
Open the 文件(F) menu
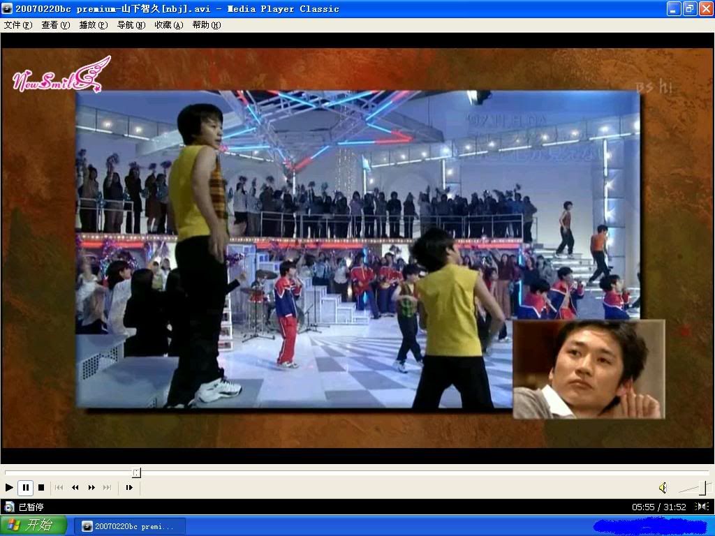pyautogui.click(x=18, y=25)
